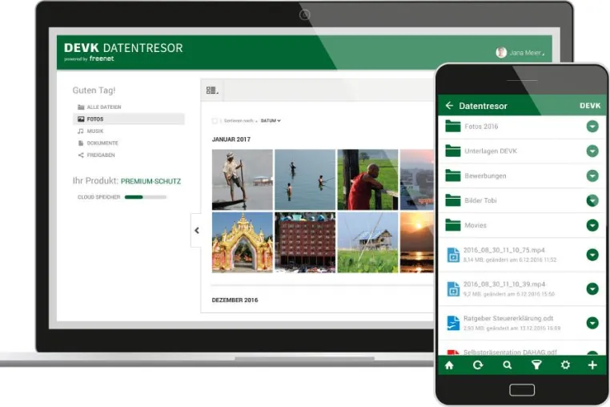
Task: Click document icon of Ratgeber Steuererklärung.odt
Action: [453, 323]
